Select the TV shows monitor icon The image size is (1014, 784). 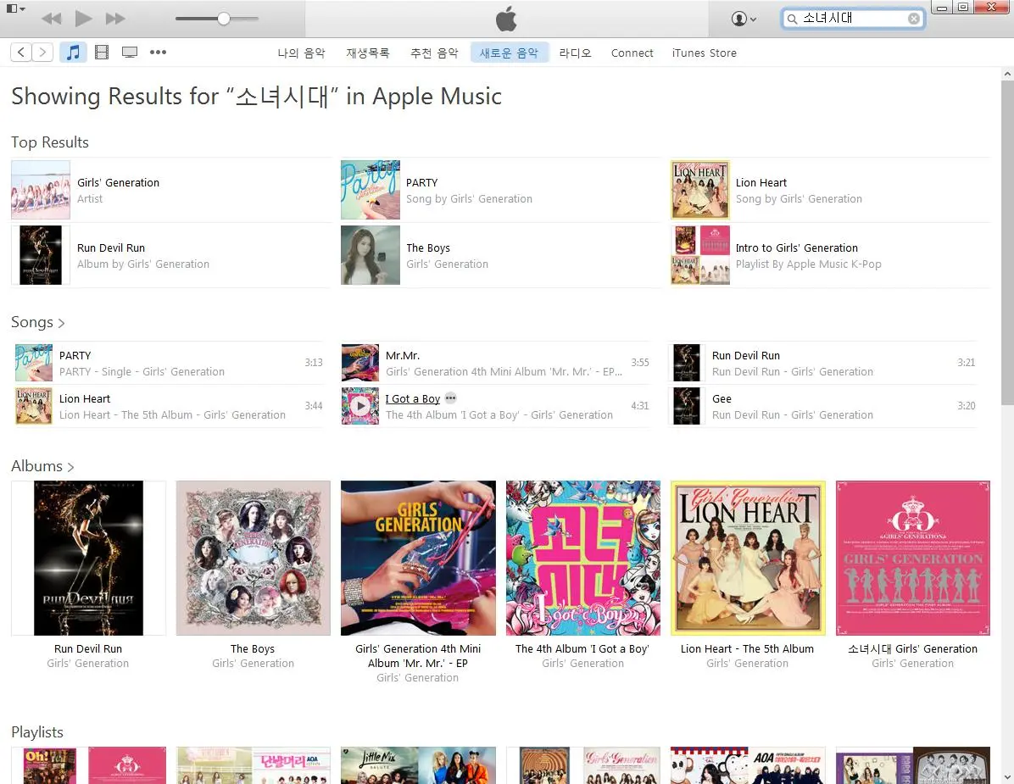130,53
